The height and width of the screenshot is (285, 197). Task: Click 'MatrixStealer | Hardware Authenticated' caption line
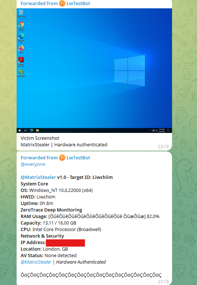point(64,145)
